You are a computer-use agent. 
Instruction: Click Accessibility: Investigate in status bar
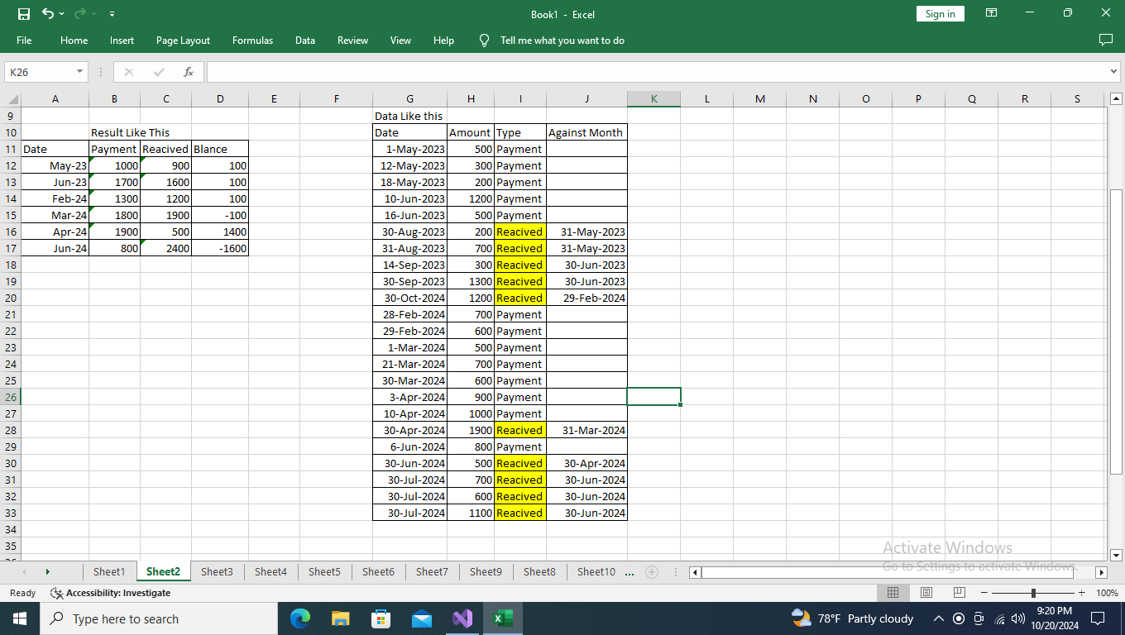point(111,593)
